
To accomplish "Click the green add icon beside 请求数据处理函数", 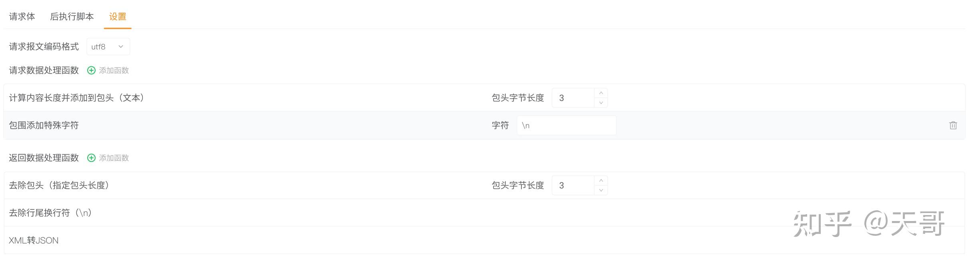I will point(91,70).
